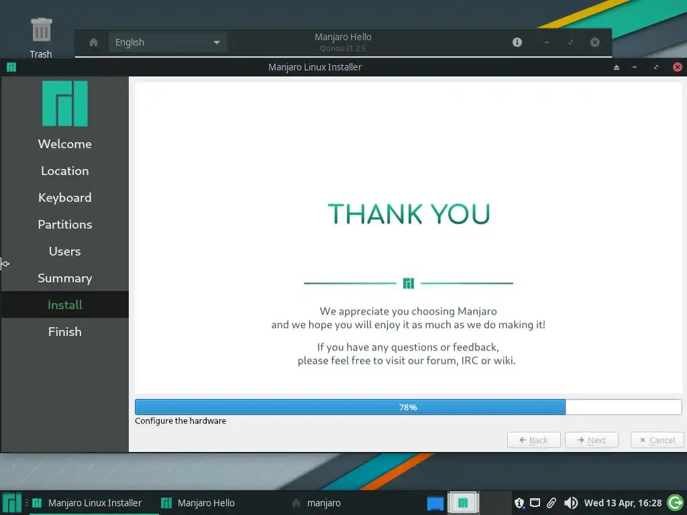Click the Back button
Image resolution: width=687 pixels, height=515 pixels.
coord(533,440)
